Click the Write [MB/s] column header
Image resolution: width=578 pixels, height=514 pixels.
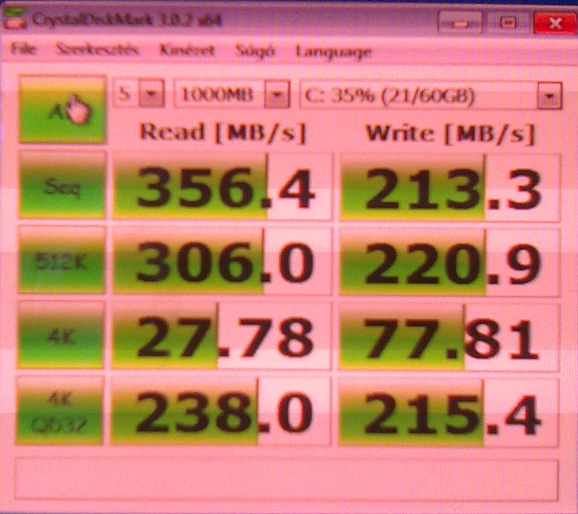450,133
